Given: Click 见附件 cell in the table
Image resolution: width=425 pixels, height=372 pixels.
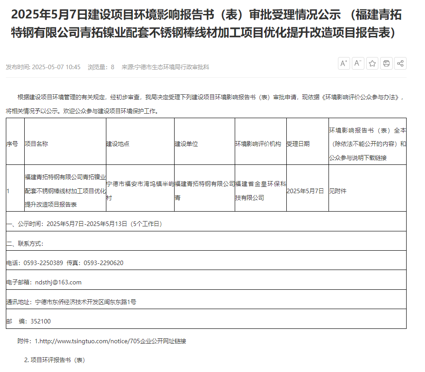Looking at the screenshot, I should point(338,191).
